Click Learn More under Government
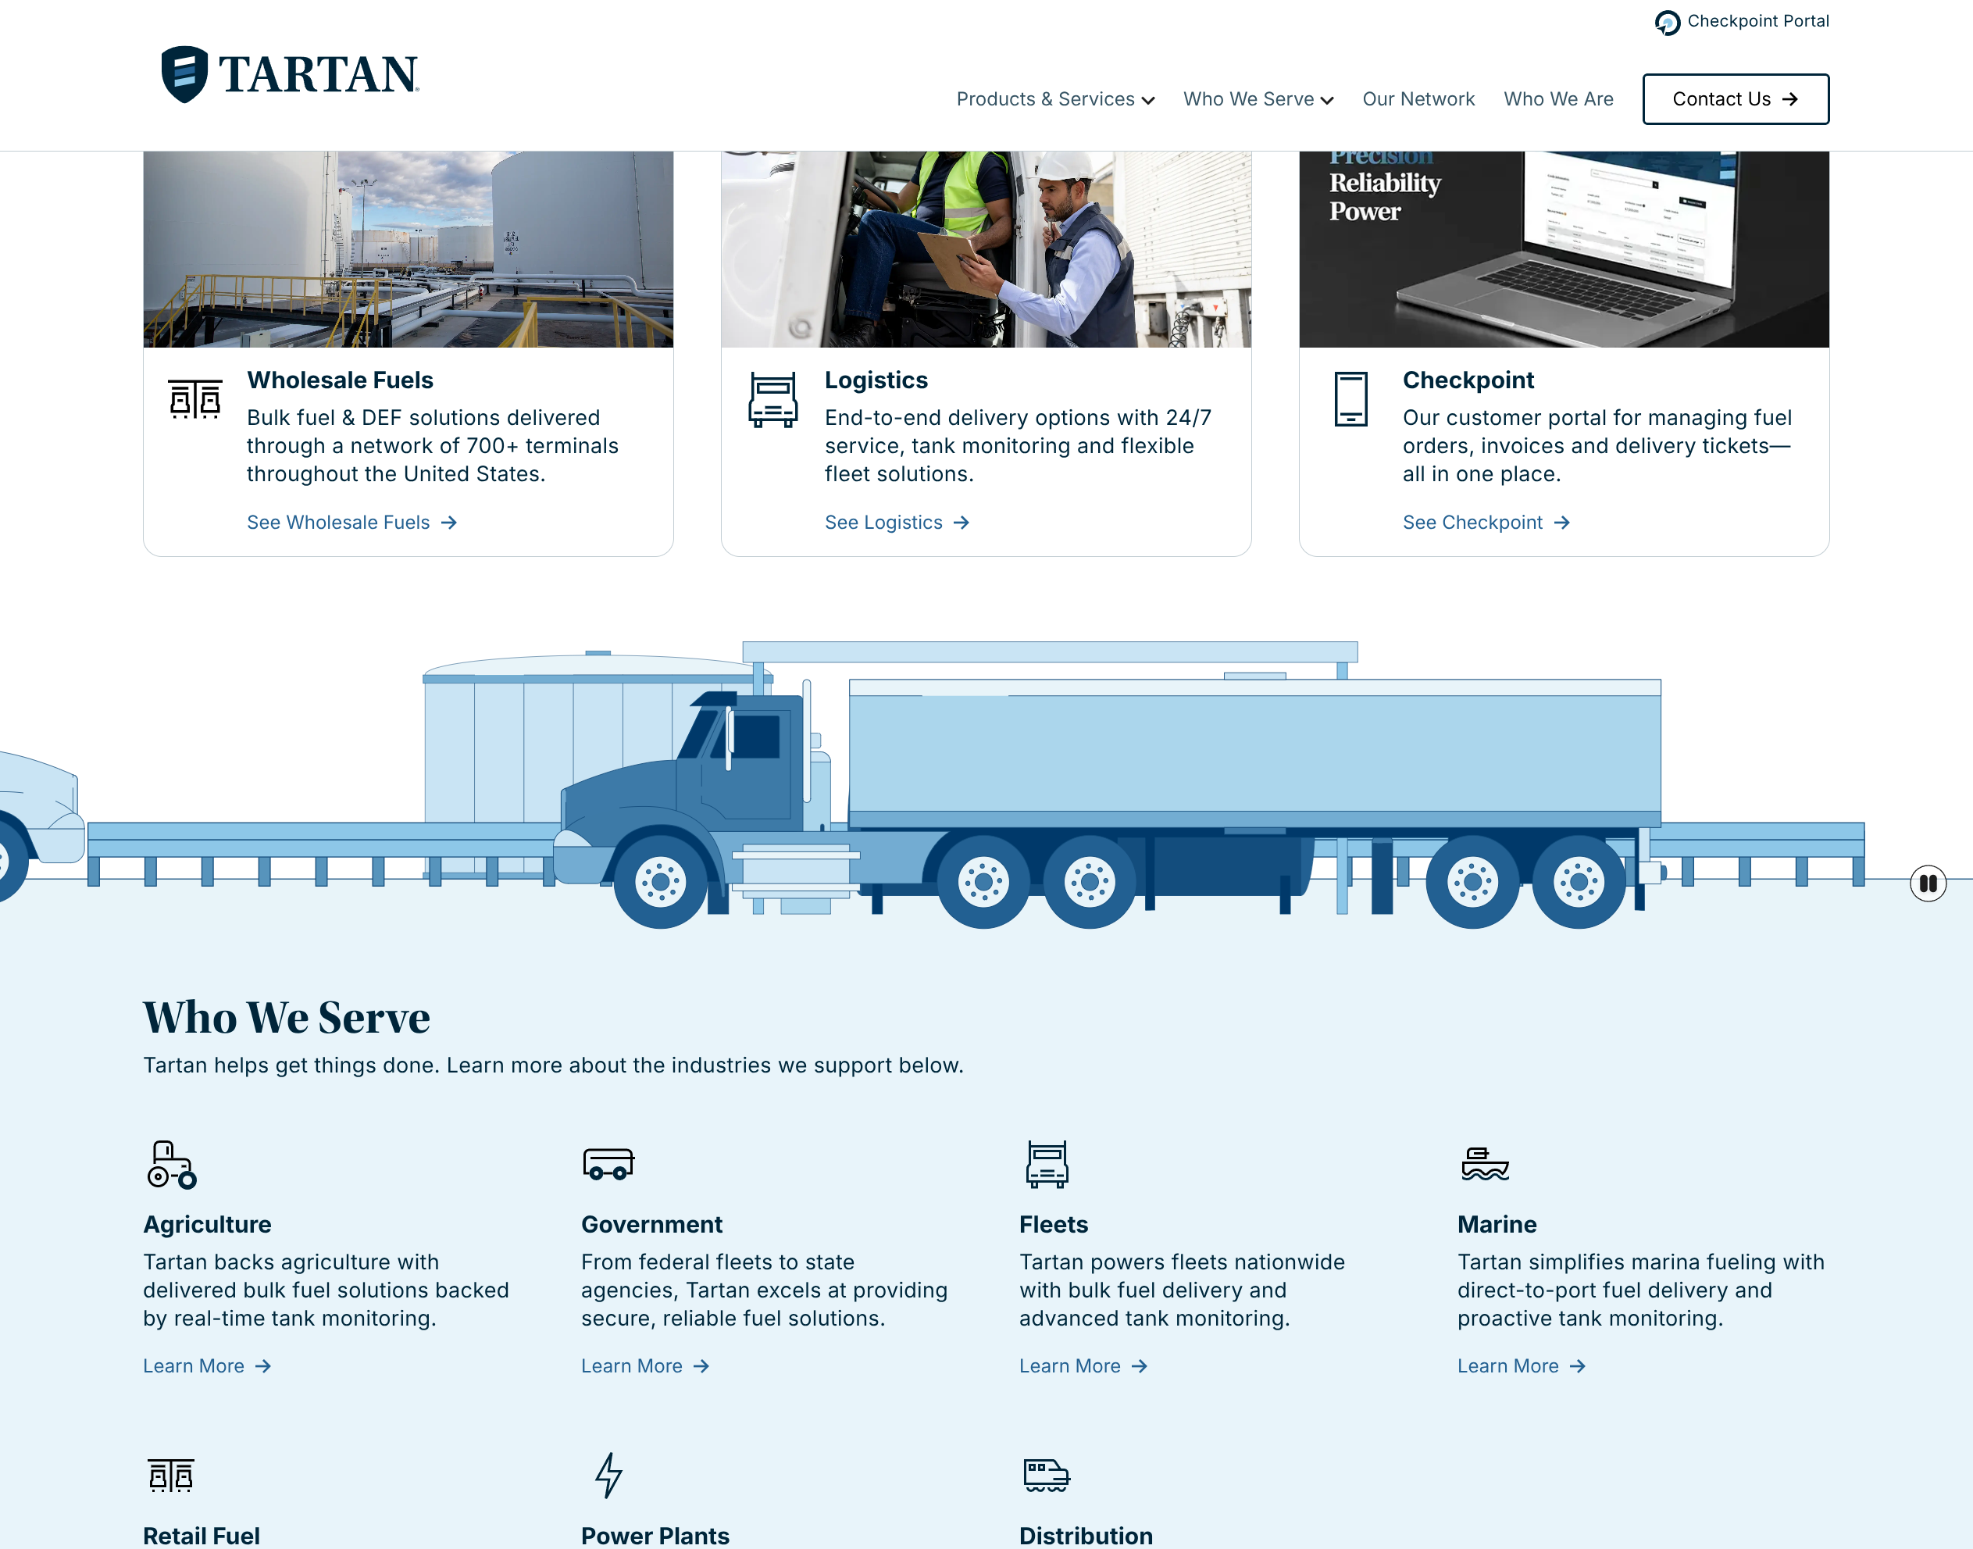This screenshot has width=1973, height=1549. pos(644,1365)
